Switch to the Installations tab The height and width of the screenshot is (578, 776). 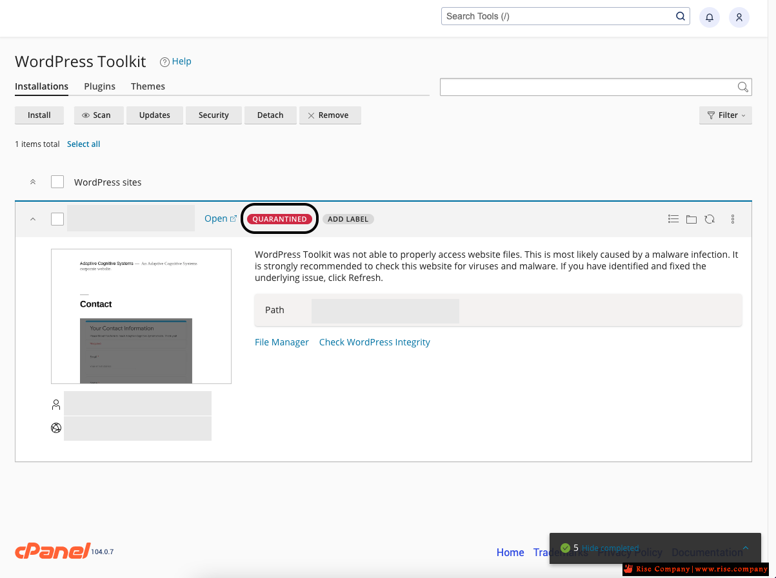41,86
